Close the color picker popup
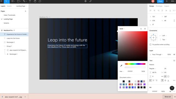 coord(145,29)
